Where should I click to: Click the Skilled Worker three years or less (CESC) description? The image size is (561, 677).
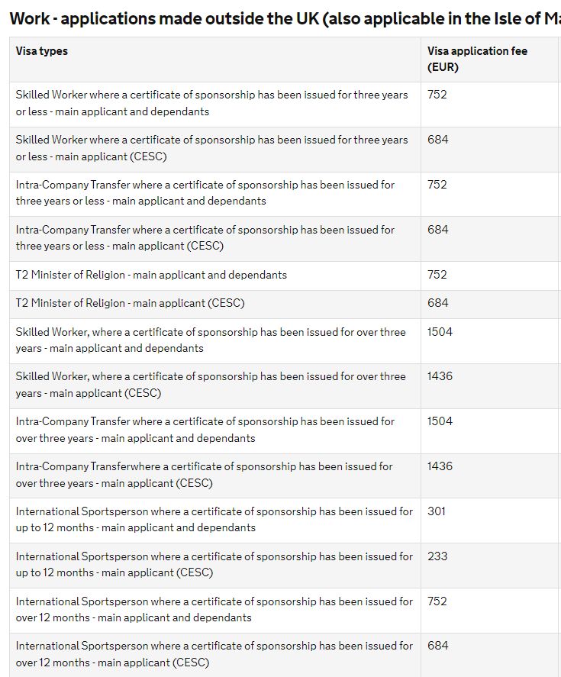211,148
